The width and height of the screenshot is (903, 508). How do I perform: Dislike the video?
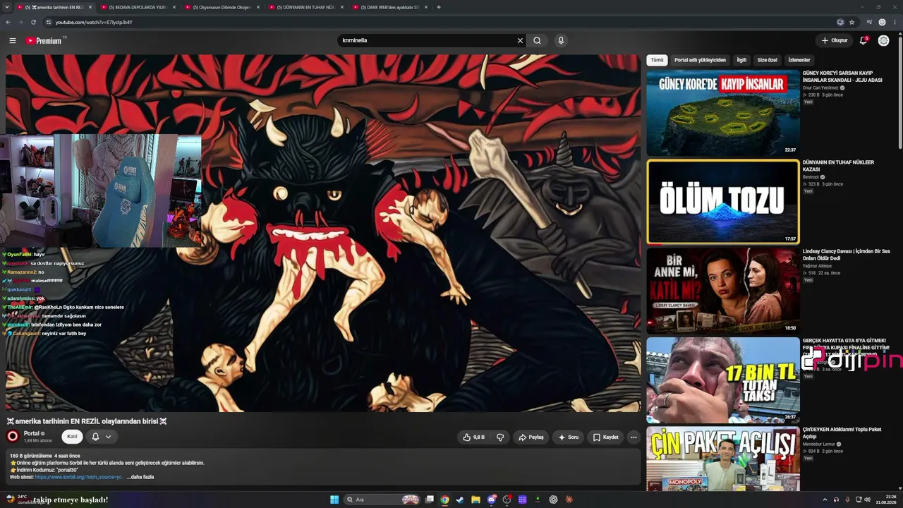point(500,437)
